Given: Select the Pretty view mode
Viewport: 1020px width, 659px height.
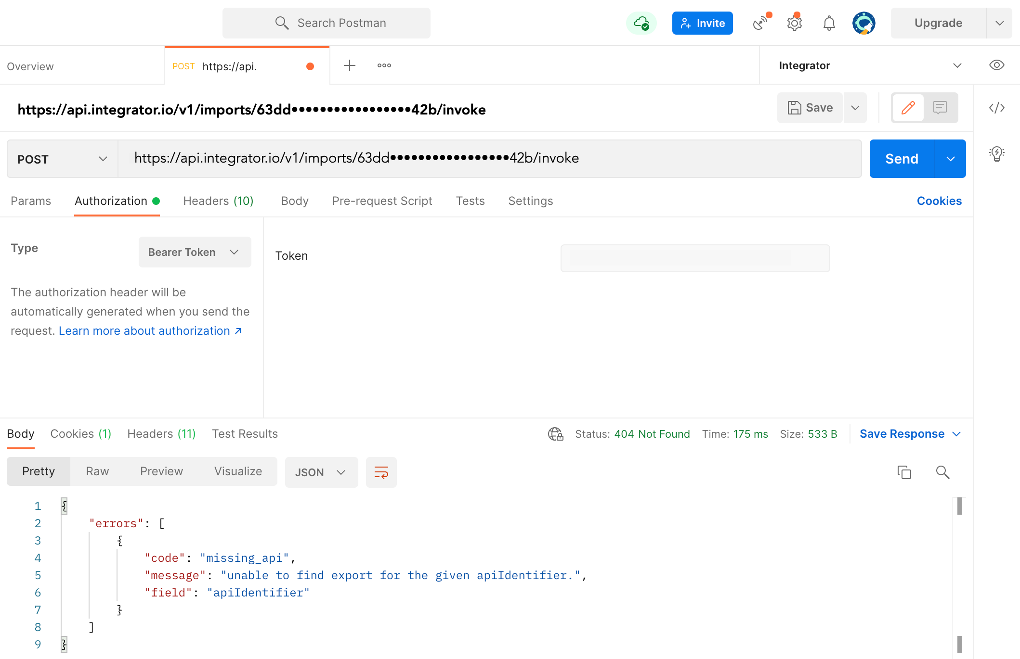Looking at the screenshot, I should pos(39,471).
